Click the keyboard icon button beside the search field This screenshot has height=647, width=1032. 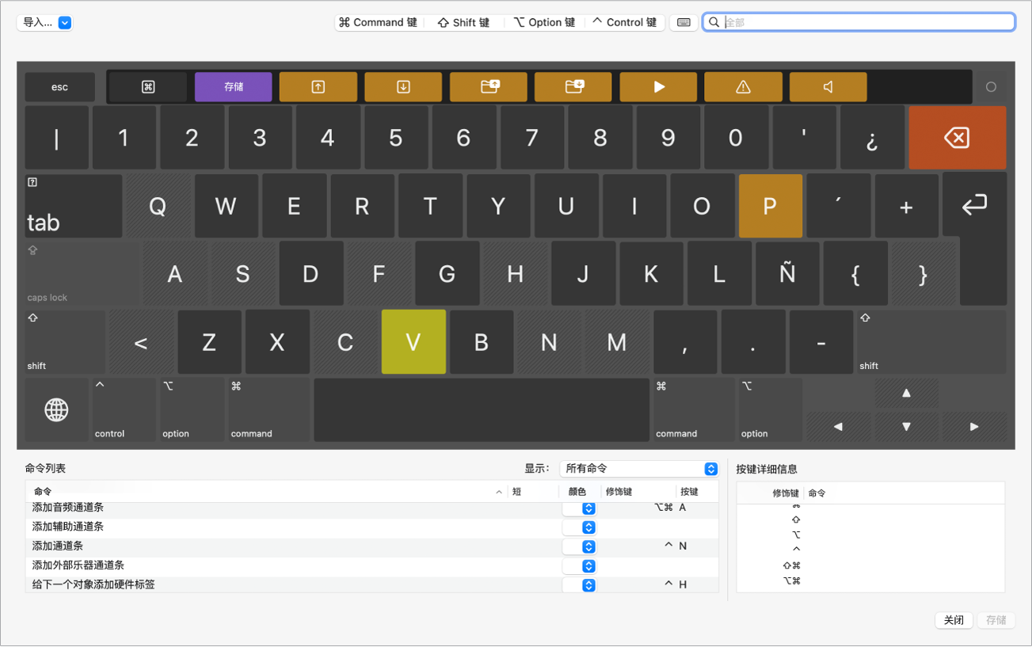click(x=684, y=23)
